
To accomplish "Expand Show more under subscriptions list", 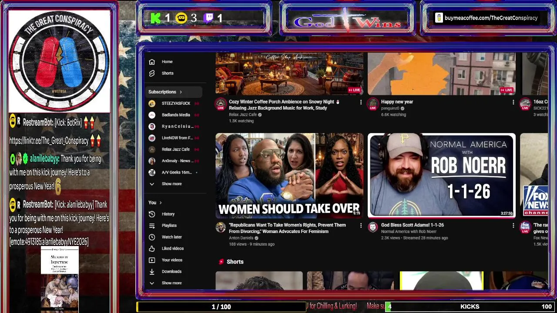I will click(171, 184).
